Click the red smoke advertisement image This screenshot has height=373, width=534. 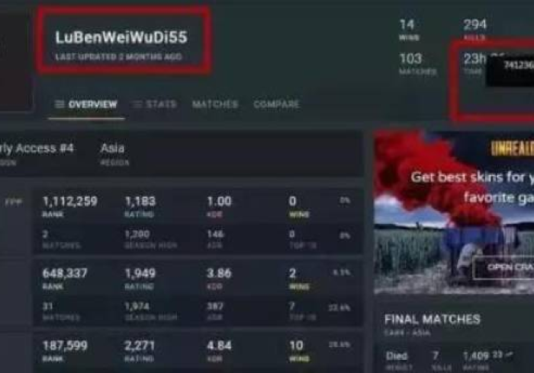[454, 212]
